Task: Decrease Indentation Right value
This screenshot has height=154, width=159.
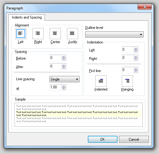Action: point(136,59)
